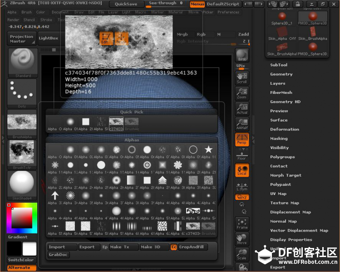Adjust the See-through slider
The image size is (340, 272).
pos(166,4)
